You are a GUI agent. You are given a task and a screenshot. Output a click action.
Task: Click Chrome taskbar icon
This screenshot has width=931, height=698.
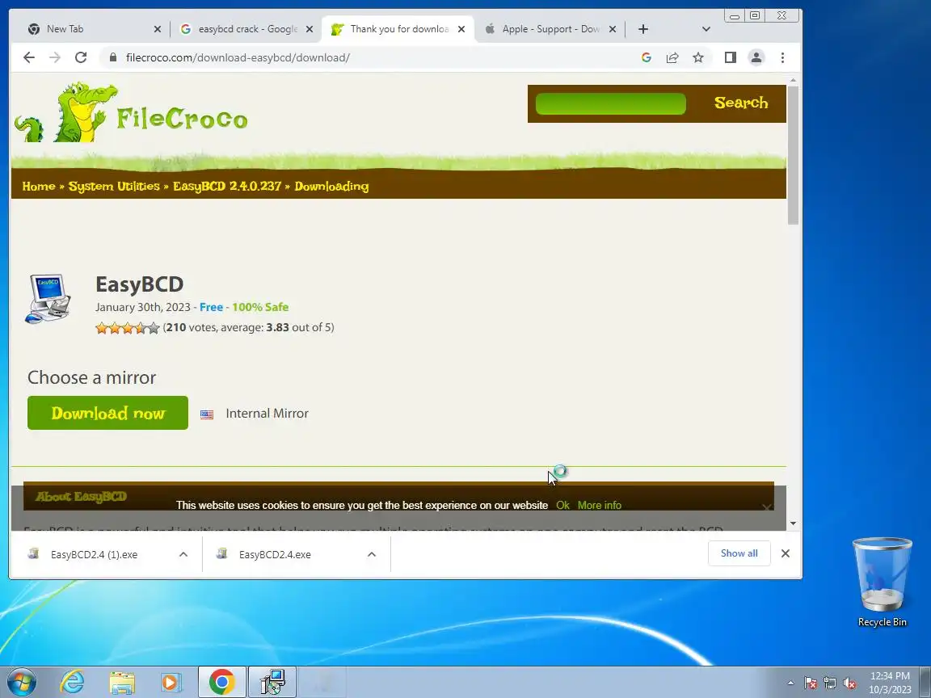pyautogui.click(x=221, y=682)
